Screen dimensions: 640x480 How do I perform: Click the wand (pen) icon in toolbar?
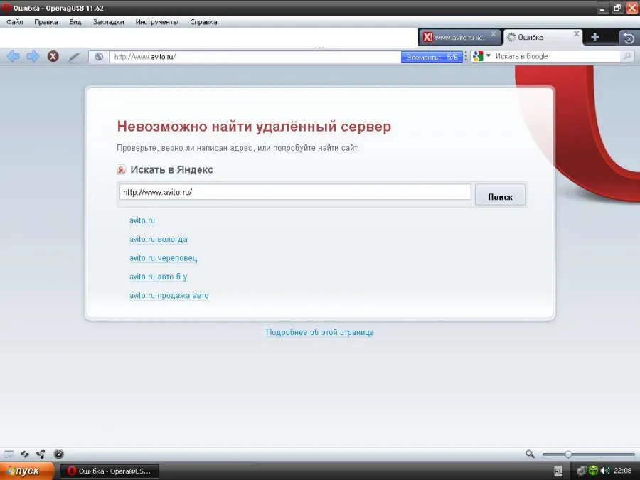tap(74, 56)
